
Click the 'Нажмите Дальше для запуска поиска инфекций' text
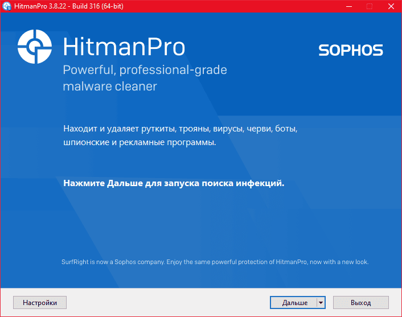click(174, 183)
